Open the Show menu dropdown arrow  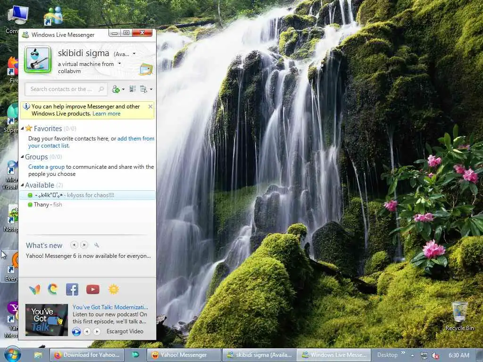tap(151, 89)
